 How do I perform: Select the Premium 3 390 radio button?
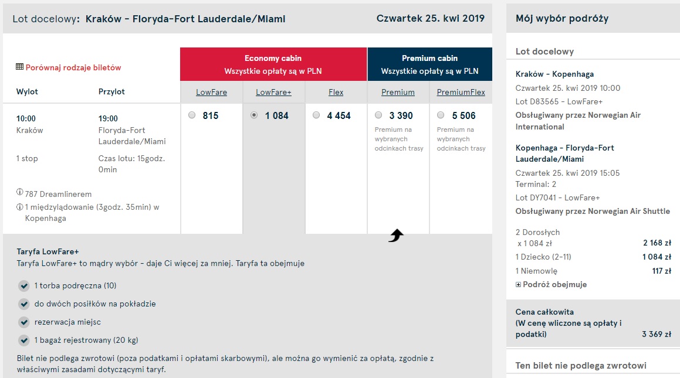pyautogui.click(x=378, y=115)
